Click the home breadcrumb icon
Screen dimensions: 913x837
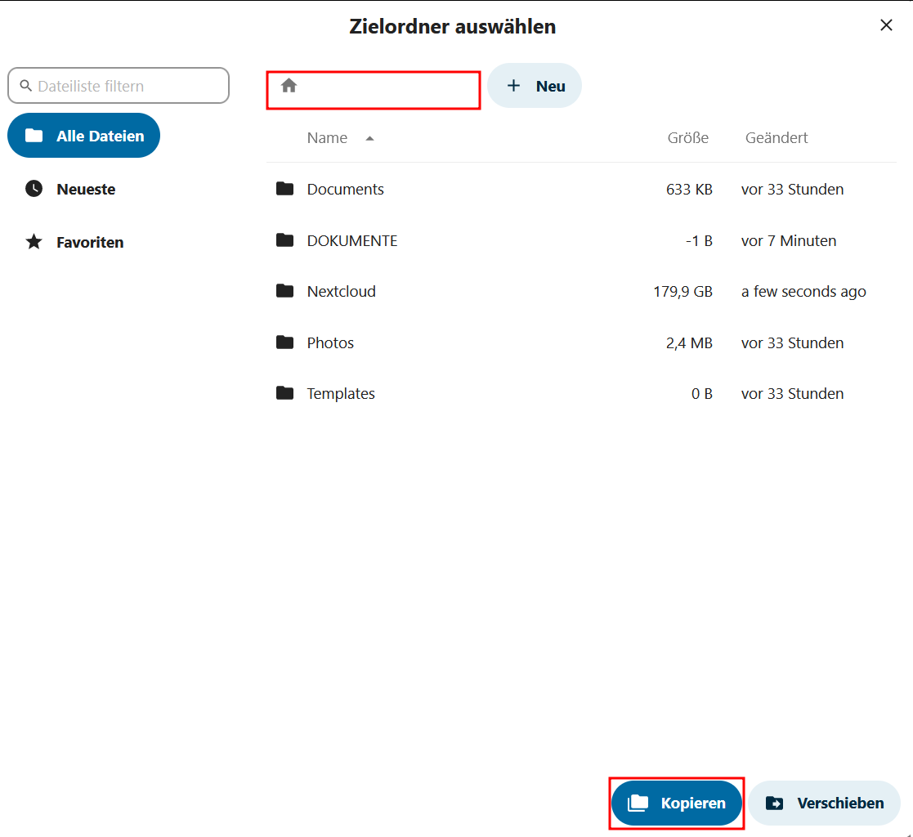[289, 86]
